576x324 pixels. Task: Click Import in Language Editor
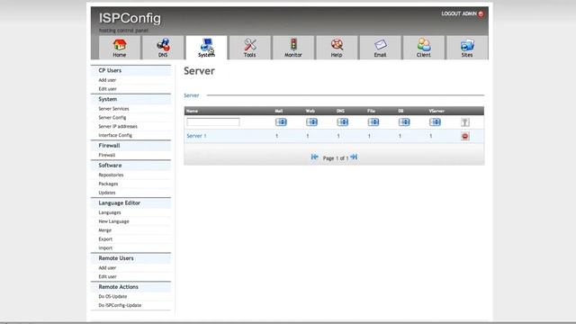(105, 248)
